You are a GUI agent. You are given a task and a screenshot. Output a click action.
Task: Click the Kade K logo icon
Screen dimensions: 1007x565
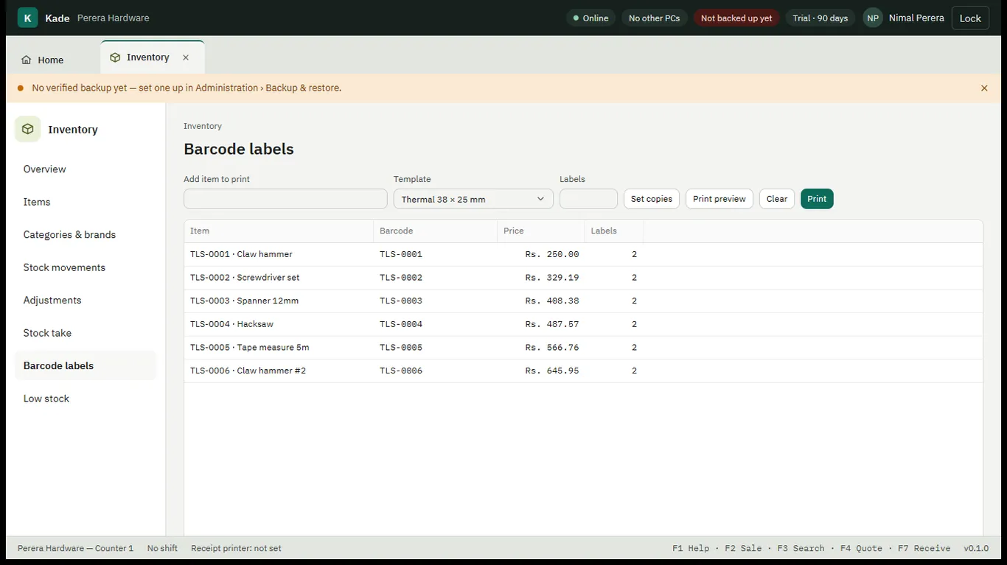coord(27,18)
